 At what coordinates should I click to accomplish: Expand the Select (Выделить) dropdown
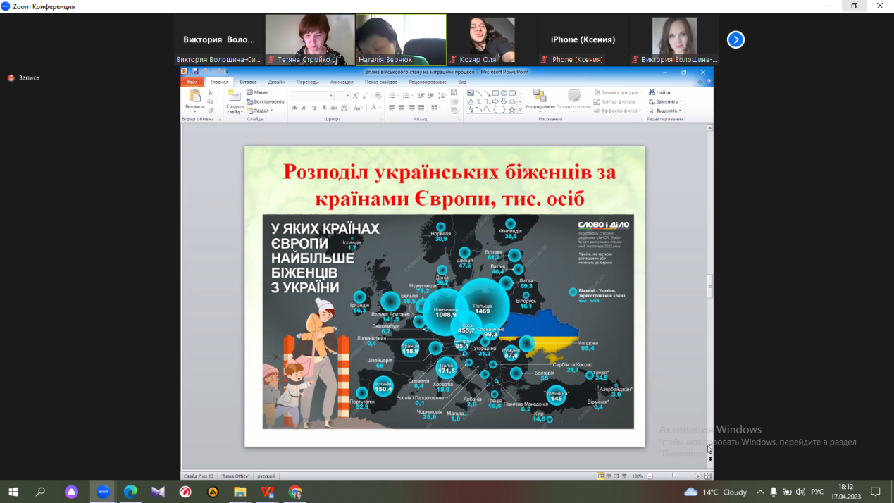point(665,111)
